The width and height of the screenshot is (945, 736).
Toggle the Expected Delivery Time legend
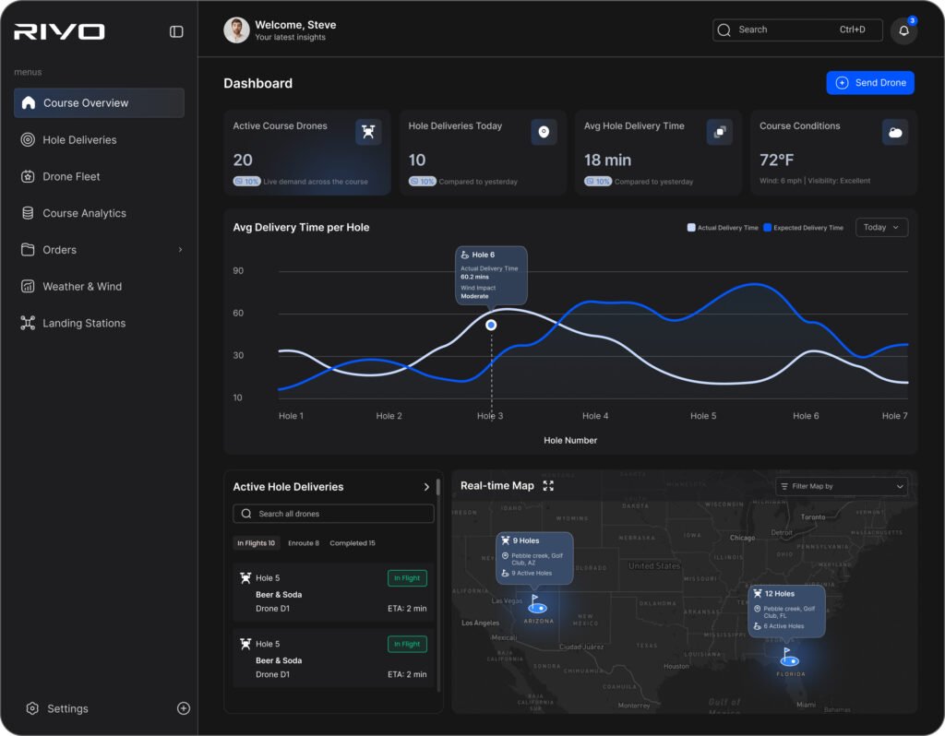click(802, 228)
